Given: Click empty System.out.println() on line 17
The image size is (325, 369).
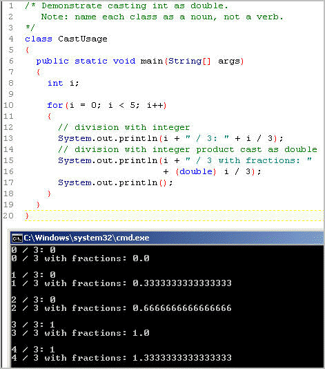Looking at the screenshot, I should [x=115, y=183].
